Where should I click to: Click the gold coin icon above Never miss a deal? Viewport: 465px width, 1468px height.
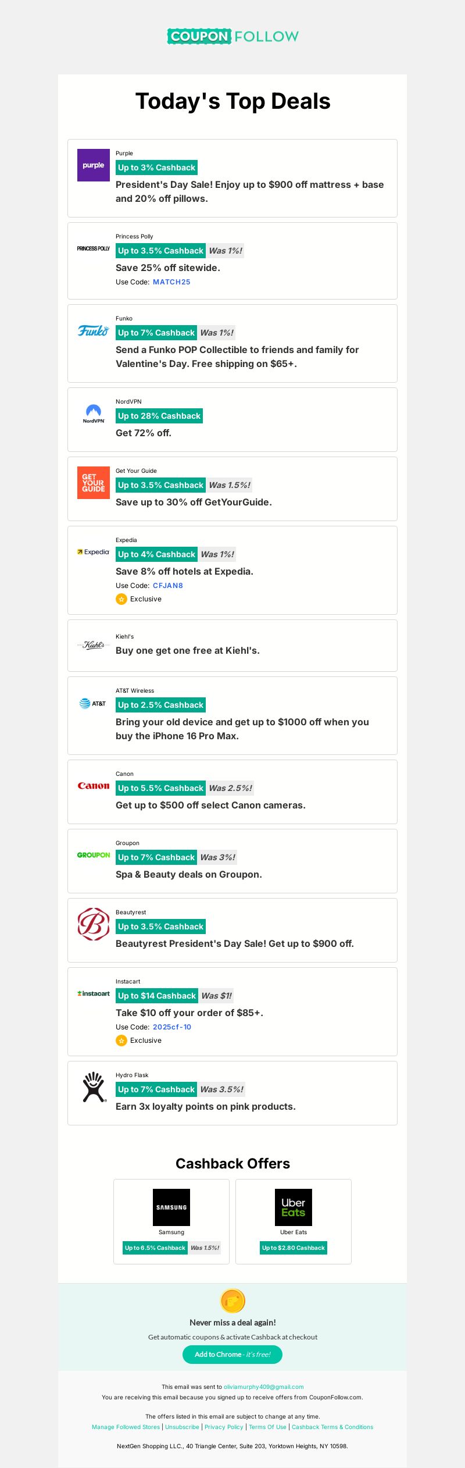click(x=233, y=1301)
